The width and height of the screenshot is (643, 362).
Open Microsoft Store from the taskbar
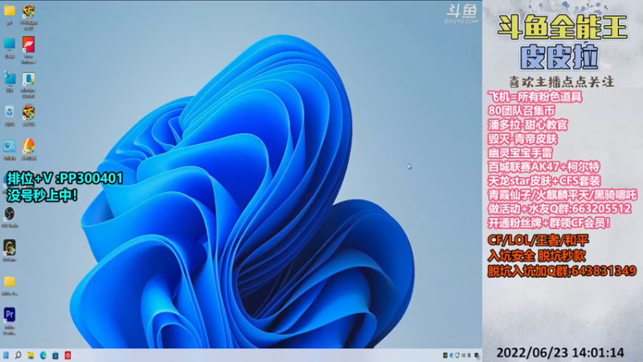(x=55, y=356)
